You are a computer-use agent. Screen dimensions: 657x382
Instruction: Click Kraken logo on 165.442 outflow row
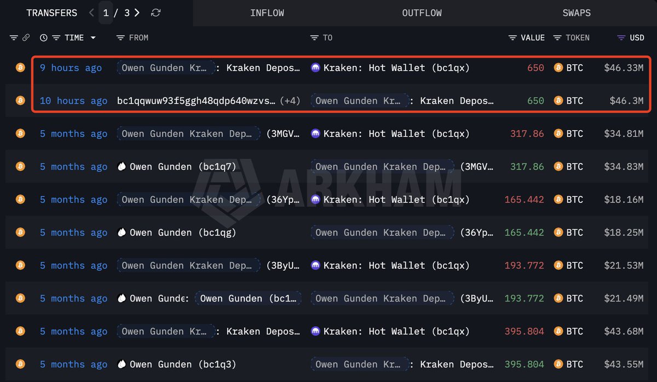tap(315, 200)
